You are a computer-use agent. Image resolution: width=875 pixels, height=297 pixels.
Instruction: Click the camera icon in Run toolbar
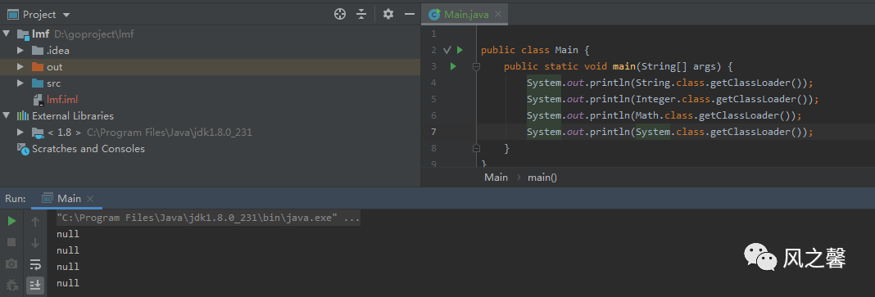click(x=11, y=263)
